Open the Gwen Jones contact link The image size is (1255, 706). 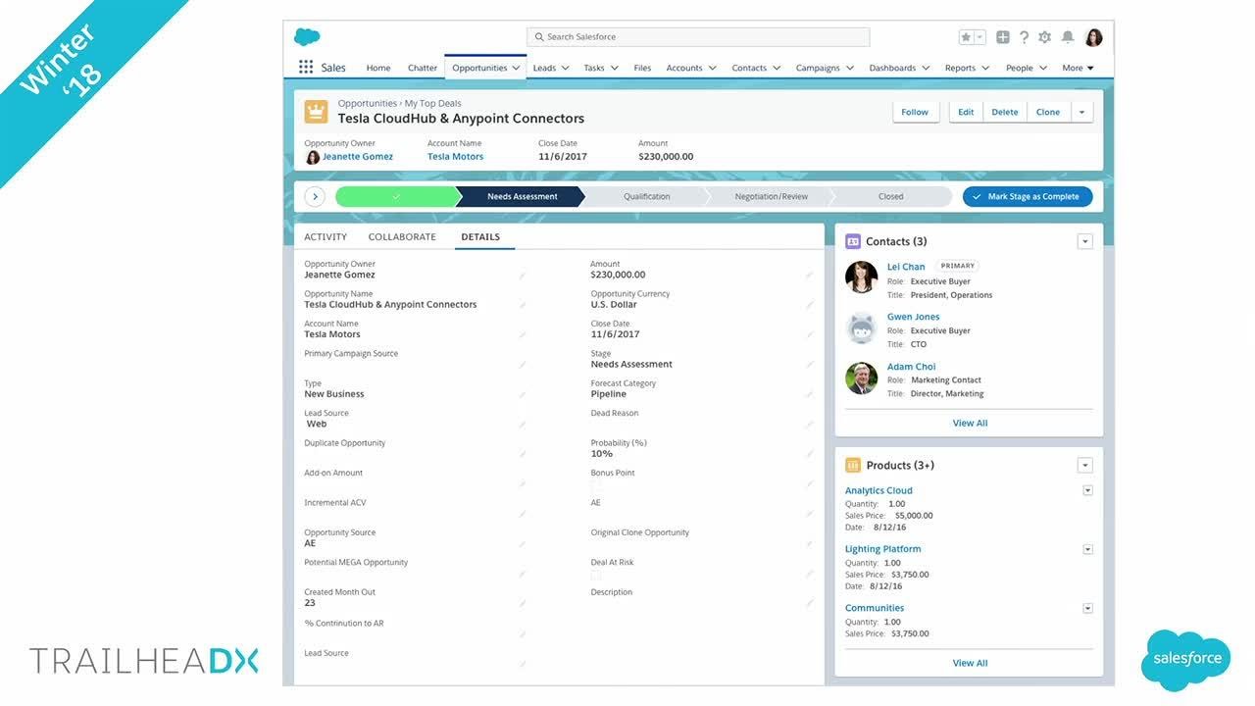pyautogui.click(x=914, y=317)
